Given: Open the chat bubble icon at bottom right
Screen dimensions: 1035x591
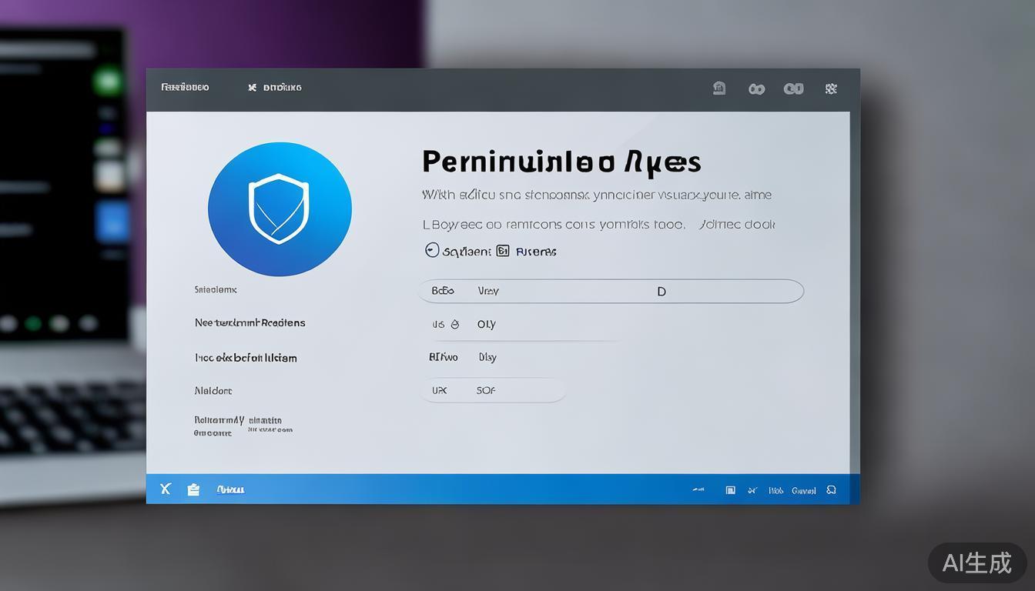Looking at the screenshot, I should 831,489.
